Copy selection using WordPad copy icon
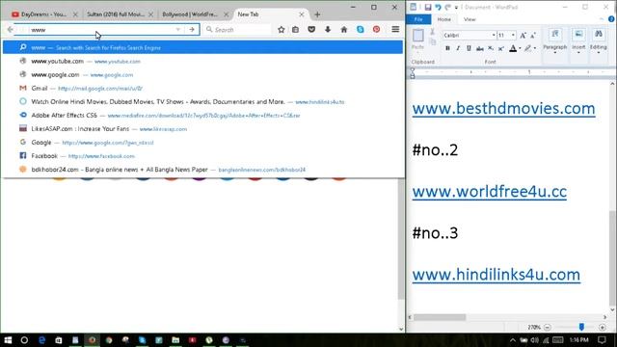The height and width of the screenshot is (347, 617). pos(433,41)
